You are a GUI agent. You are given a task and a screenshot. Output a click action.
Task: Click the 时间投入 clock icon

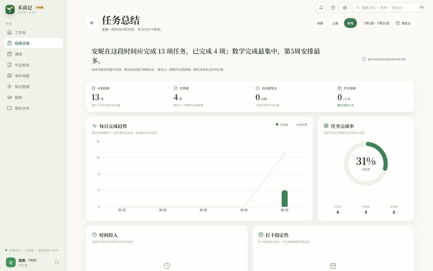[94, 235]
